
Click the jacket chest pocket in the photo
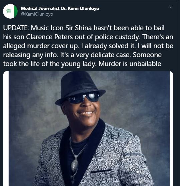click(x=101, y=171)
